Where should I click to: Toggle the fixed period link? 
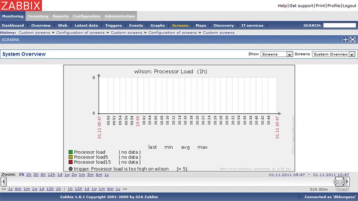click(342, 189)
